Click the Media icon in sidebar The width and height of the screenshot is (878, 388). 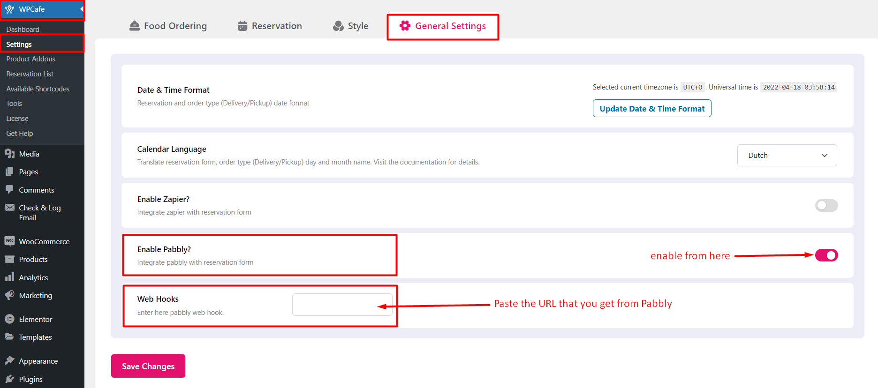click(9, 154)
